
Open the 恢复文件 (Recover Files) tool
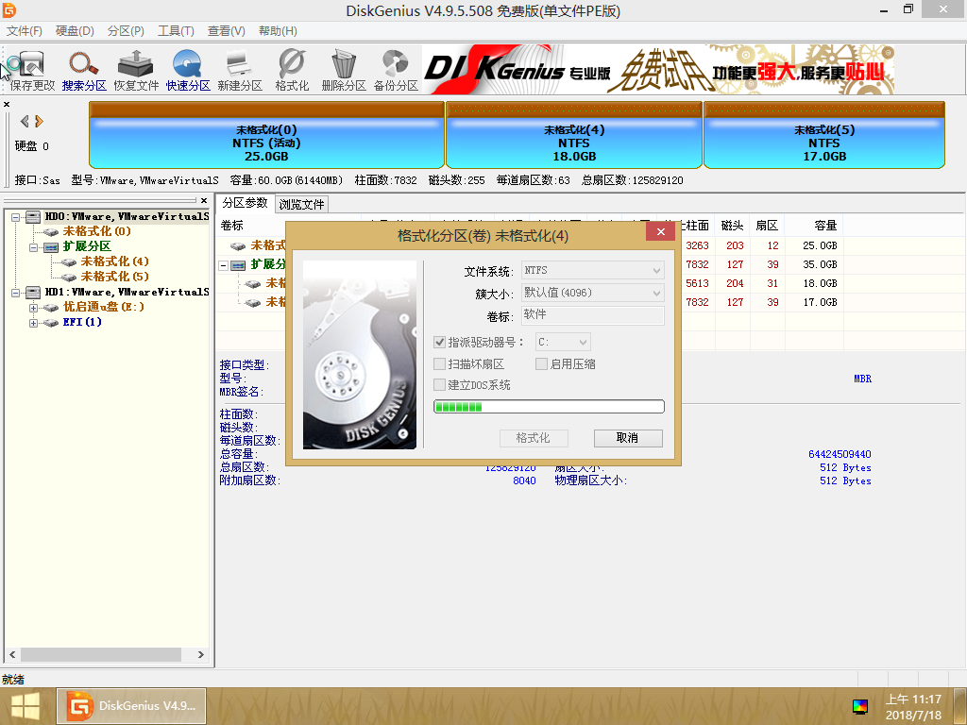tap(136, 70)
